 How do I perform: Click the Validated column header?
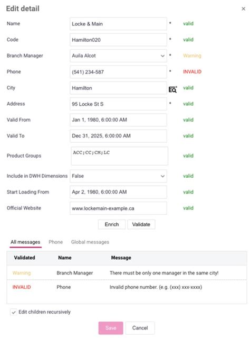(x=24, y=258)
